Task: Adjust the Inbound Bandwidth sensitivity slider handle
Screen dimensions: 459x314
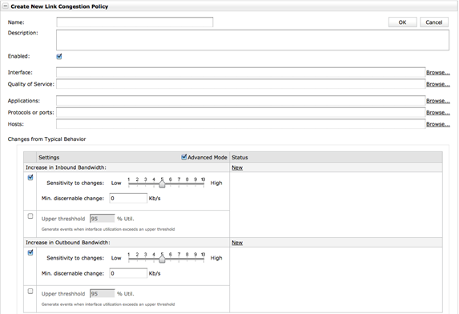Action: click(x=162, y=184)
